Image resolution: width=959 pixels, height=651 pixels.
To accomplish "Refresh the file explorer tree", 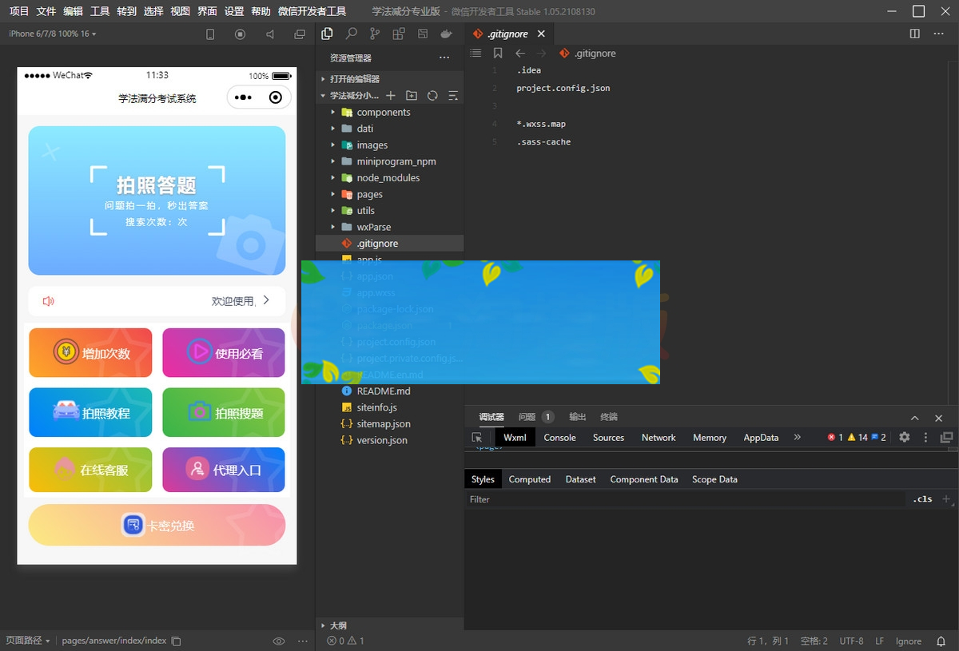I will (x=432, y=96).
